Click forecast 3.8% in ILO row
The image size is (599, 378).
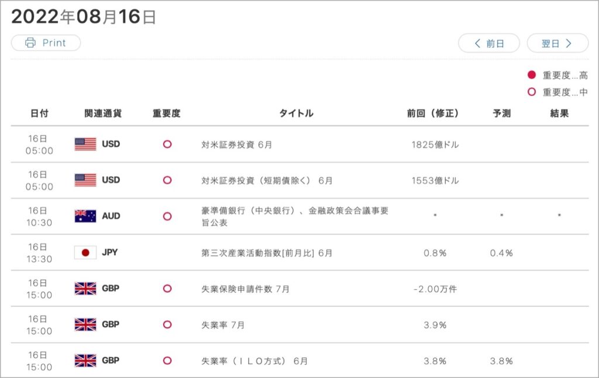[x=501, y=361]
